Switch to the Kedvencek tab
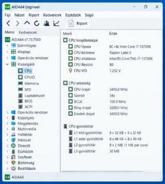 [28, 32]
